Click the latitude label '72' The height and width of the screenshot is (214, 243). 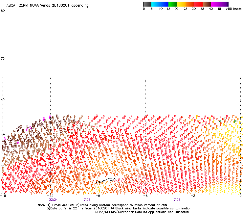(x=3, y=165)
